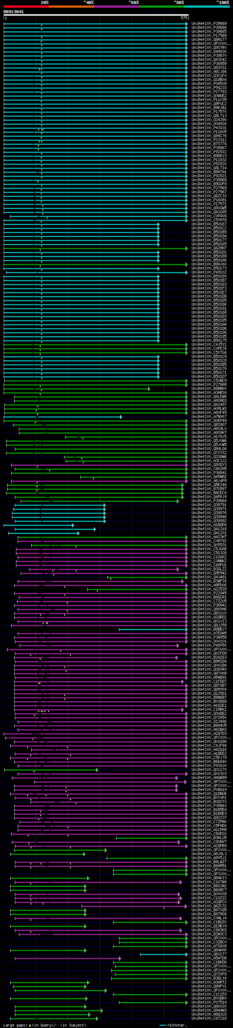This screenshot has width=233, height=1028.
Task: Select label UniRef100_Q42497
Action: (x=209, y=405)
